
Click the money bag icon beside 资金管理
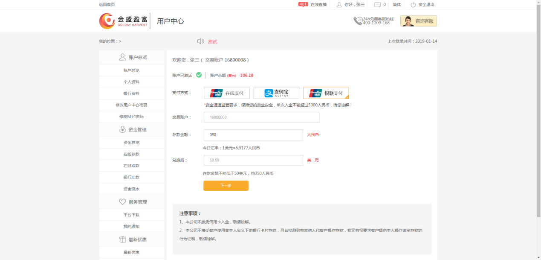[122, 129]
